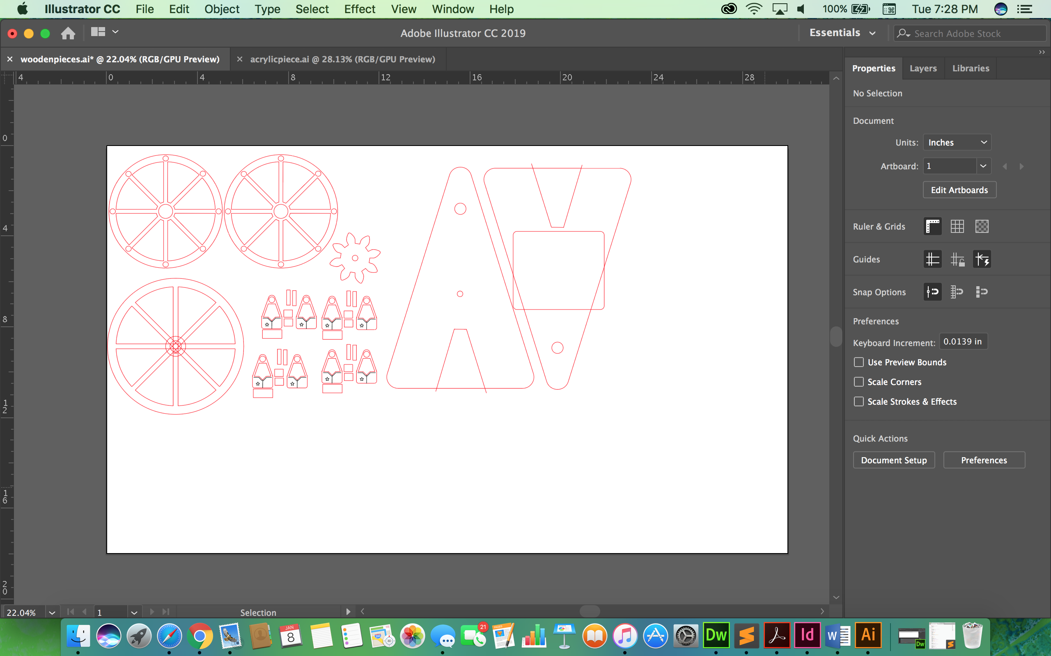This screenshot has width=1051, height=656.
Task: Click the Properties panel tab
Action: click(873, 68)
